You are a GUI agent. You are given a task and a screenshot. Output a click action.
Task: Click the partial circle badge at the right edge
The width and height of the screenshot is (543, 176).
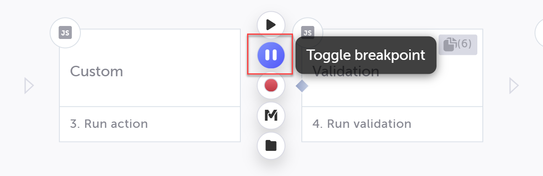(x=539, y=33)
